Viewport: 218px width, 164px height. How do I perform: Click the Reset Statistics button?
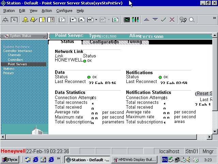204,94
